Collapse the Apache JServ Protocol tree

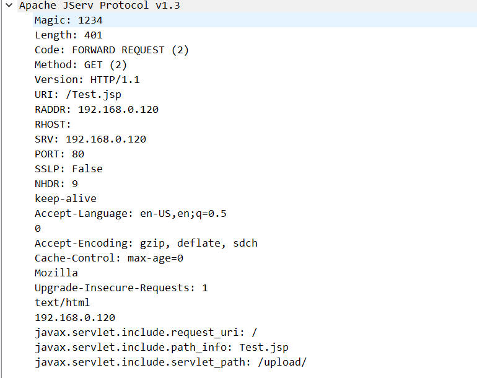click(x=9, y=6)
